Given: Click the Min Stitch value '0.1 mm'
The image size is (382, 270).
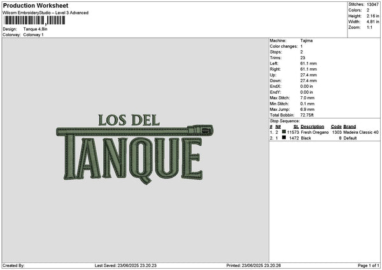Looking at the screenshot, I should [x=308, y=104].
